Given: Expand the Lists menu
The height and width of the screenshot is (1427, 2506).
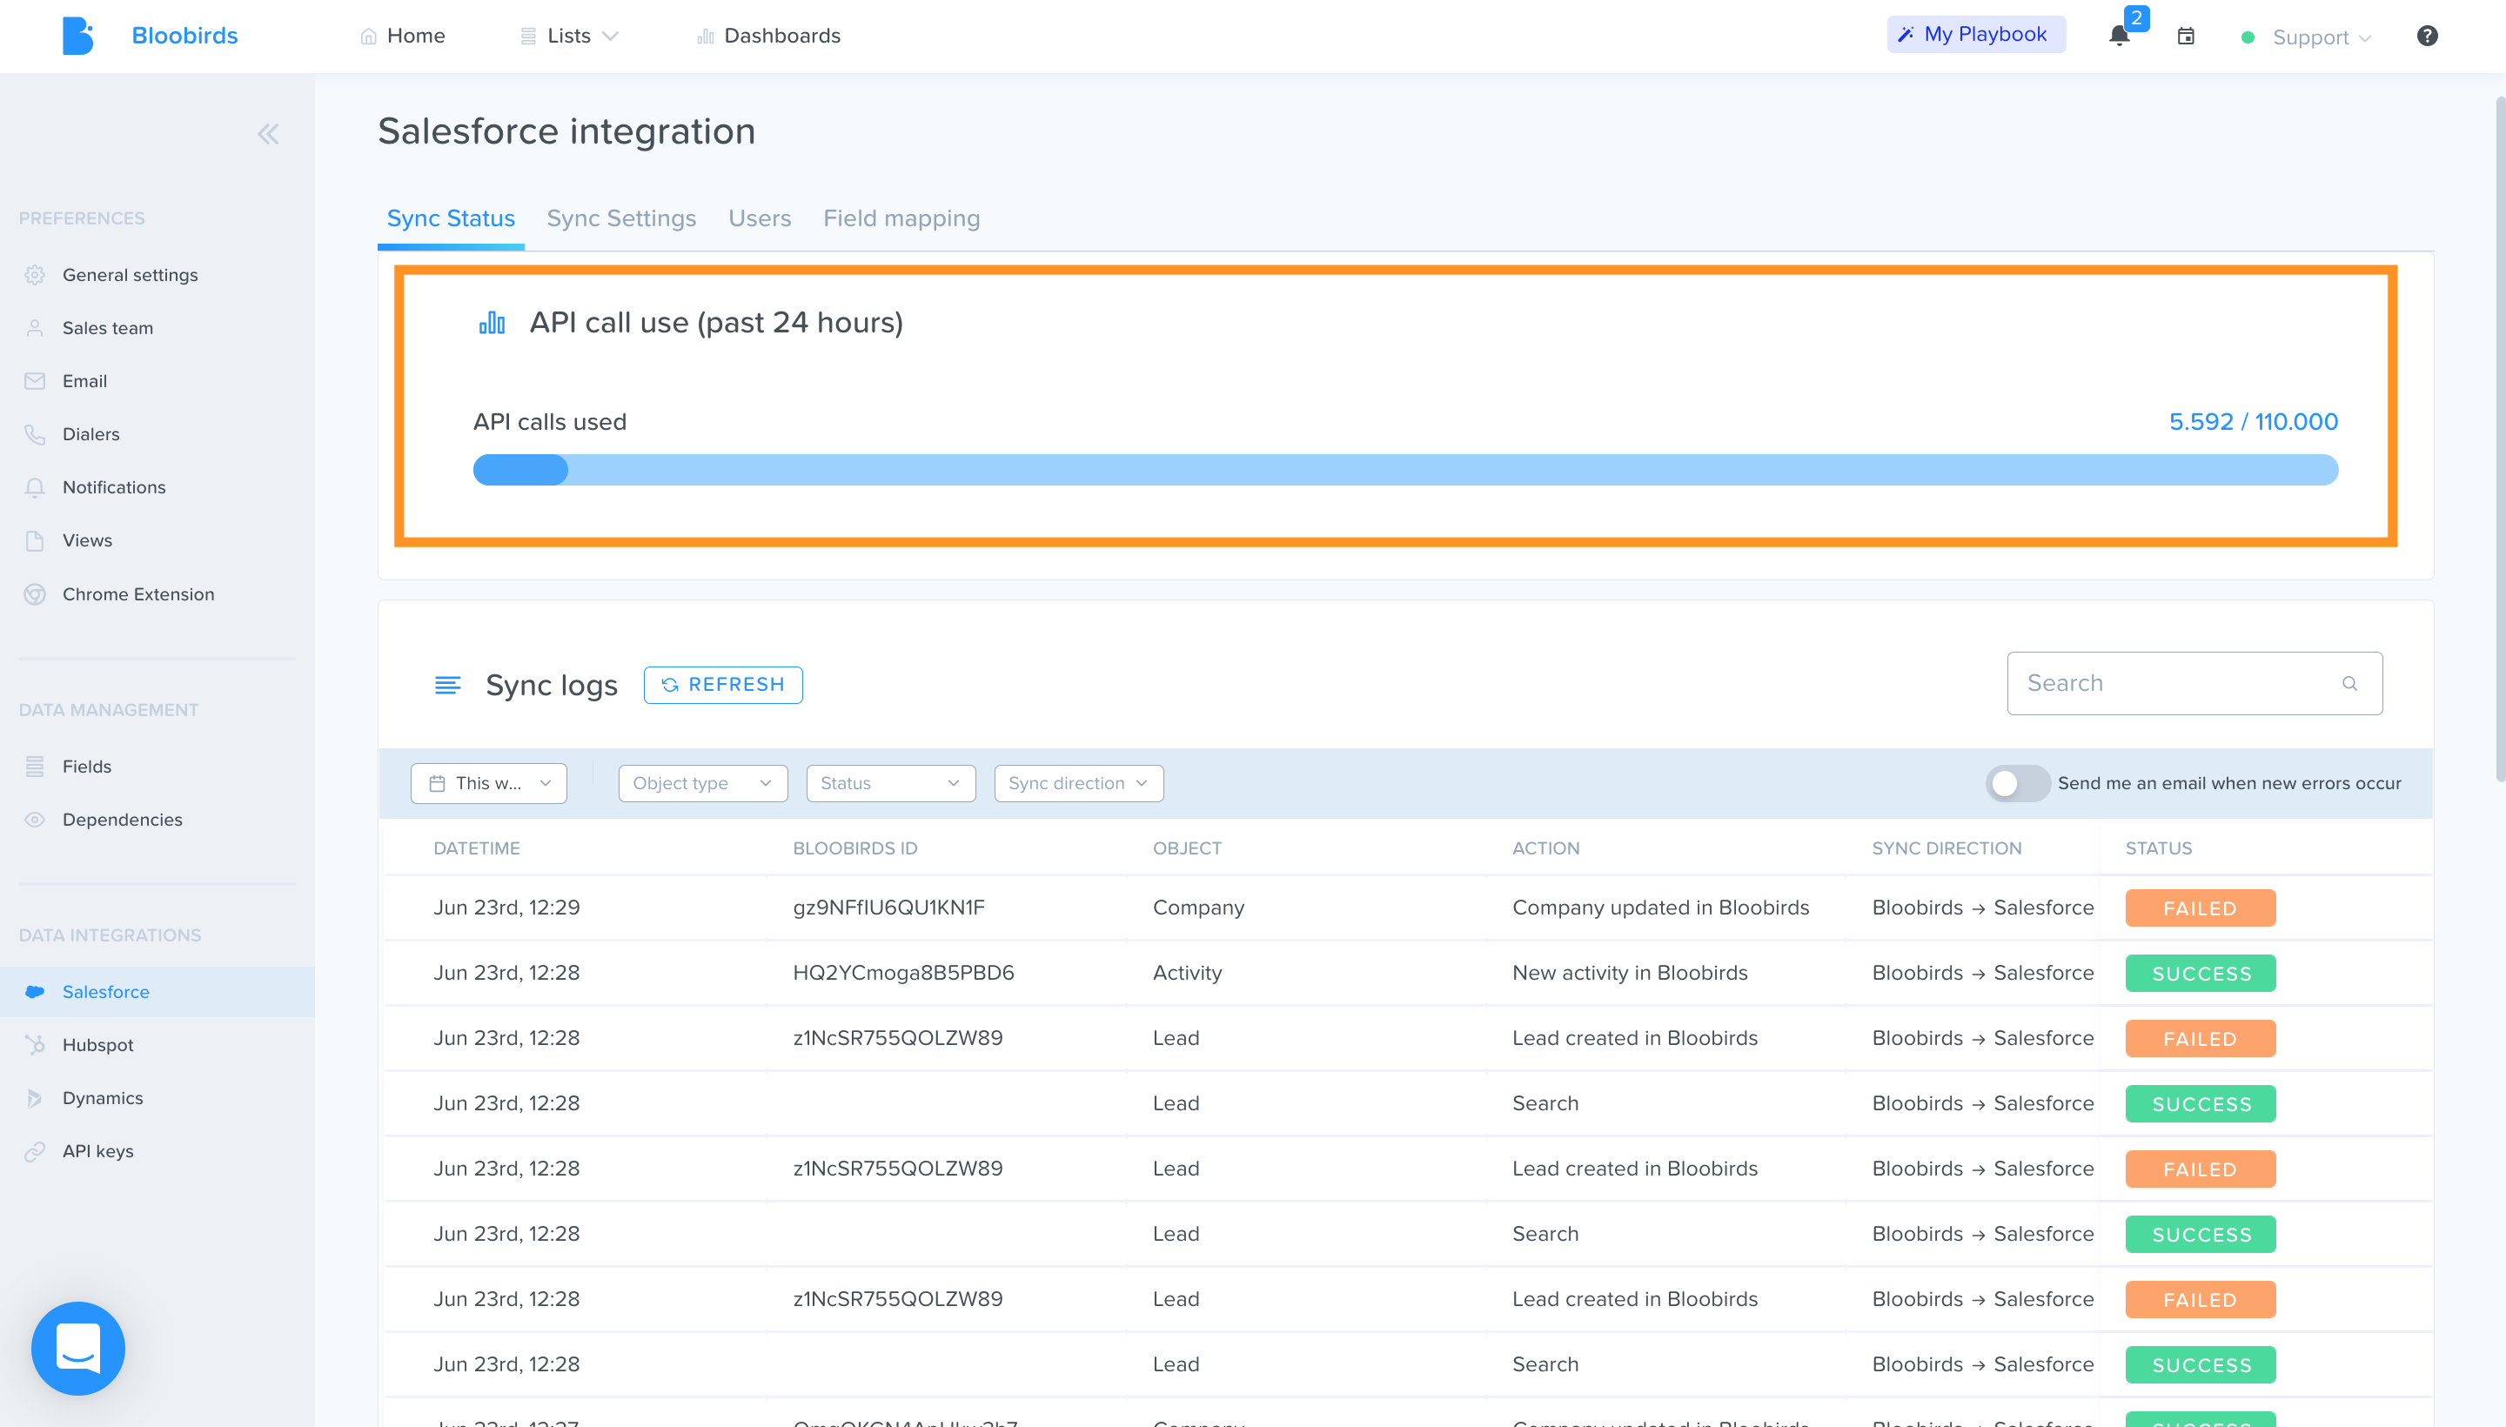Looking at the screenshot, I should point(569,37).
